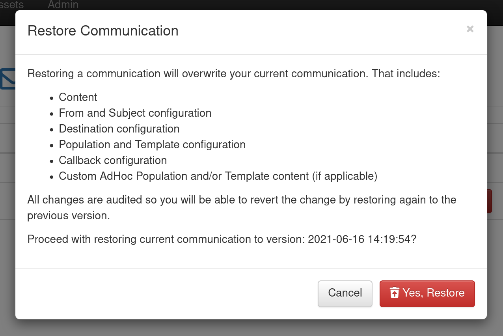The image size is (503, 336).
Task: Select the Assets navigation item
Action: click(12, 5)
